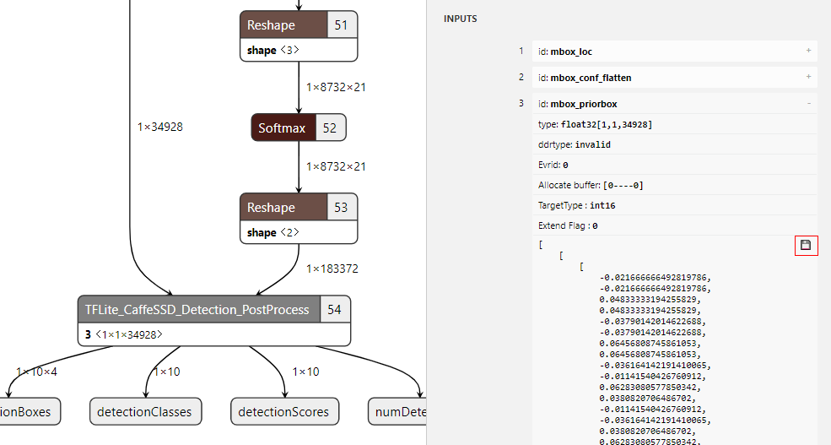Select the Softmax node
This screenshot has height=445, width=831.
tap(283, 128)
